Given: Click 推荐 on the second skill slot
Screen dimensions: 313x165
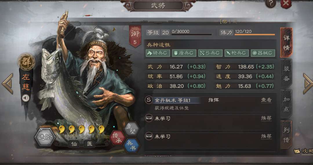Looking at the screenshot, I should (x=266, y=136).
